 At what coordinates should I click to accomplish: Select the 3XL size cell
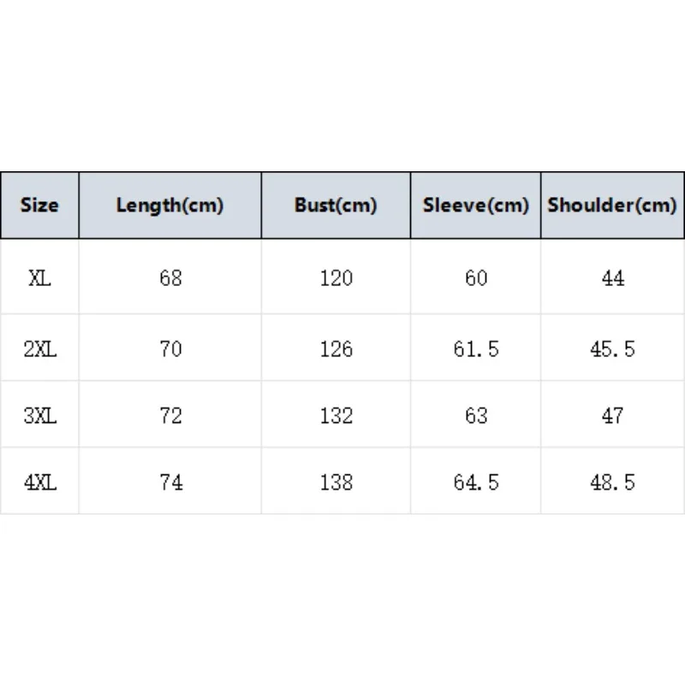click(39, 415)
